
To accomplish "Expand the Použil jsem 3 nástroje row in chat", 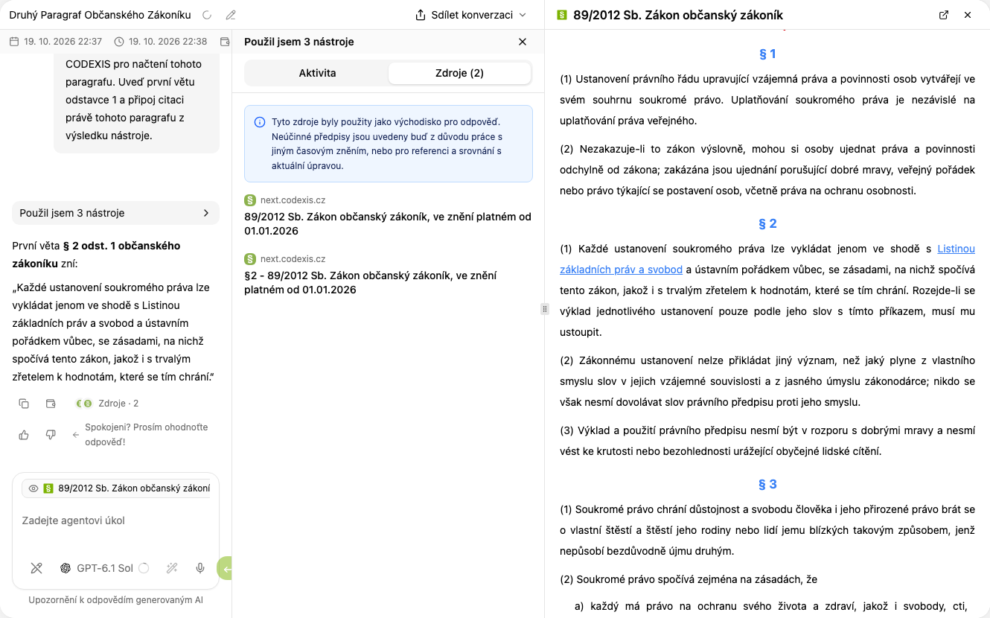I will click(x=115, y=213).
